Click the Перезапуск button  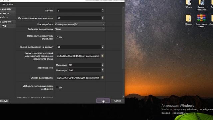click(4, 101)
